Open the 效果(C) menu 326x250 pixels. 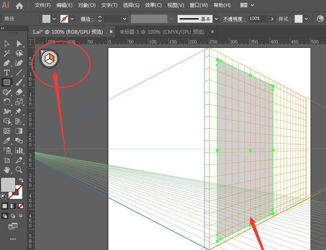point(153,5)
